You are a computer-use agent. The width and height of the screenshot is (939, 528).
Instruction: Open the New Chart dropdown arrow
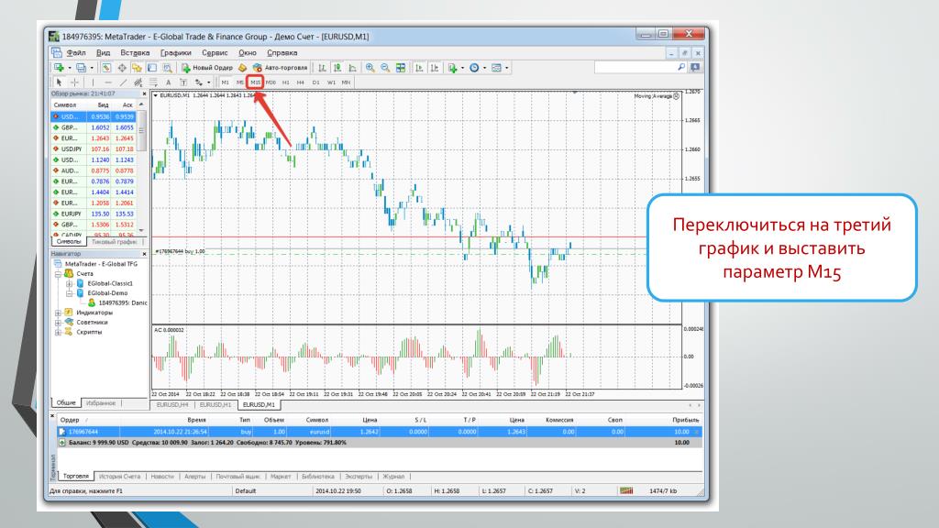70,68
